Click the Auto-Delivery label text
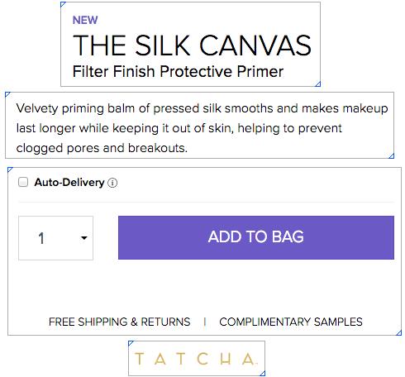Screen dimensions: 405x377 69,183
